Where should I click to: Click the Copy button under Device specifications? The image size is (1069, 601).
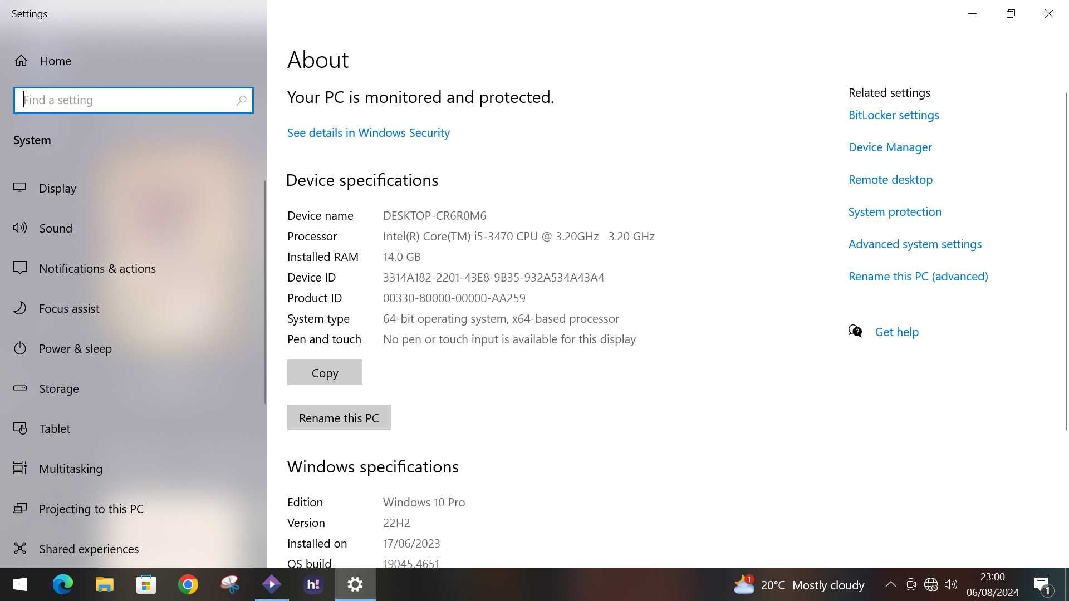(325, 372)
